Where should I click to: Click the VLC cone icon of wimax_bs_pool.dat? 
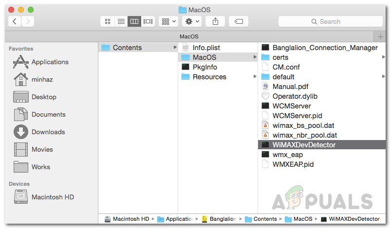pos(265,125)
